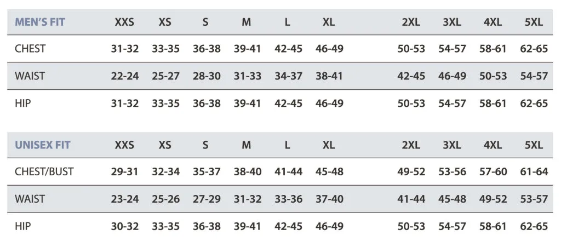The image size is (561, 241).
Task: Click Unisex hip value 30-32 for XXS
Action: coord(124,226)
